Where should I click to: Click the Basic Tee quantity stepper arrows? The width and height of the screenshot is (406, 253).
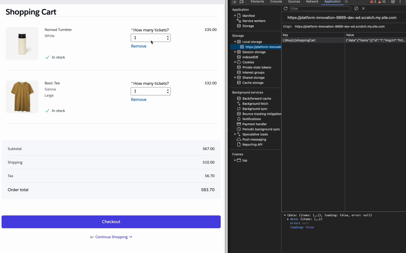click(168, 91)
